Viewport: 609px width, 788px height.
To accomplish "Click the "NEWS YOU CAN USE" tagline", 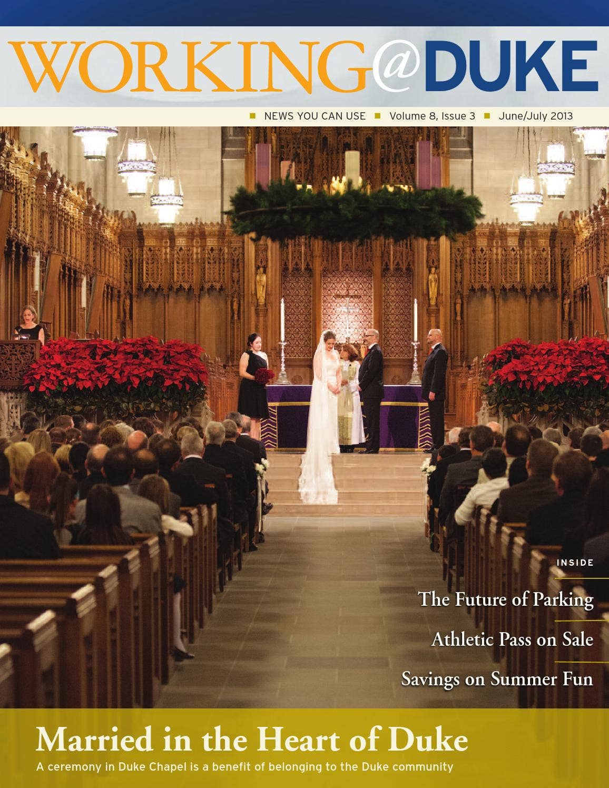I will coord(315,116).
